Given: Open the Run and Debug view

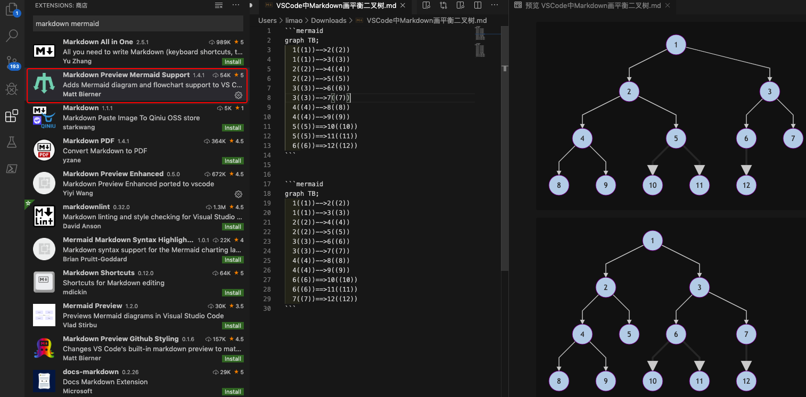Looking at the screenshot, I should pyautogui.click(x=12, y=89).
